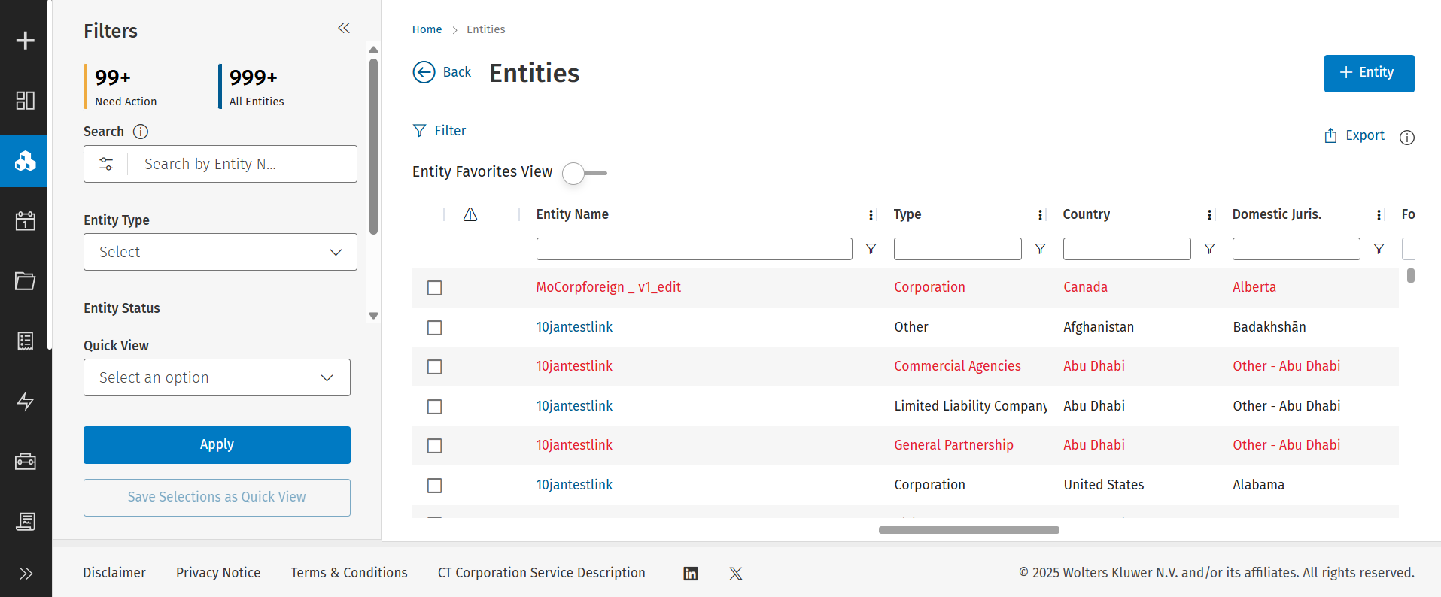Open the Quick View dropdown
The height and width of the screenshot is (597, 1441).
pyautogui.click(x=217, y=377)
